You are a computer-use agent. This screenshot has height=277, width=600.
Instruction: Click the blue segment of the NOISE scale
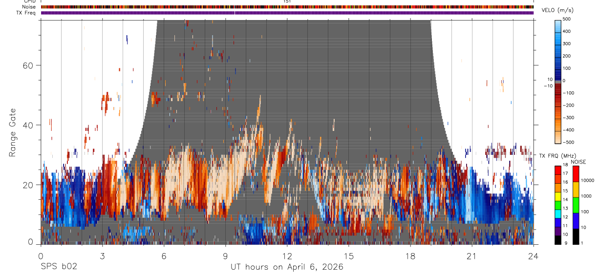tap(576, 221)
